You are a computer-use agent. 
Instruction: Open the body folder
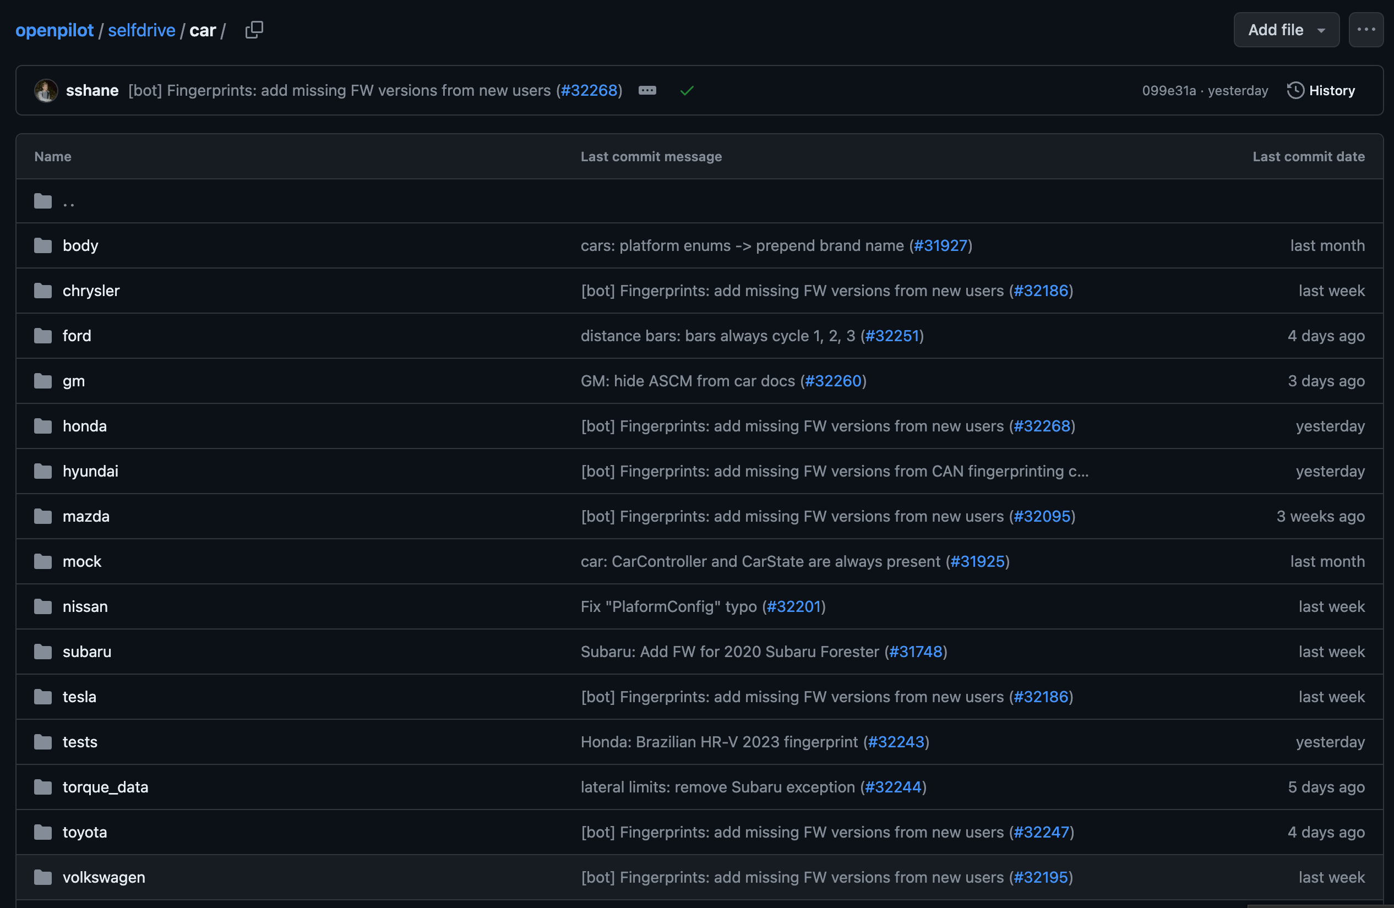pos(80,245)
